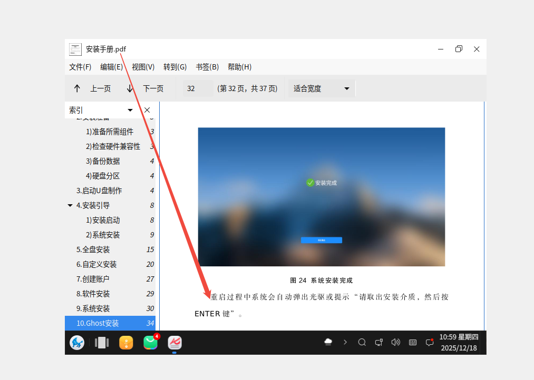Open the green app store icon with badge
The image size is (534, 380).
151,342
